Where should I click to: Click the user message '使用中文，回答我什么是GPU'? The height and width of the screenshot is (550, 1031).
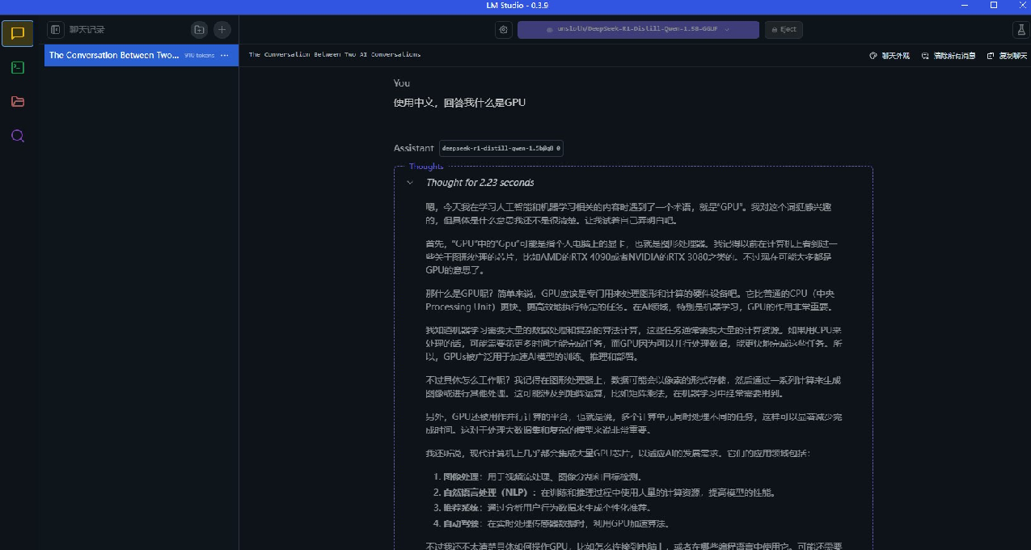click(x=459, y=103)
